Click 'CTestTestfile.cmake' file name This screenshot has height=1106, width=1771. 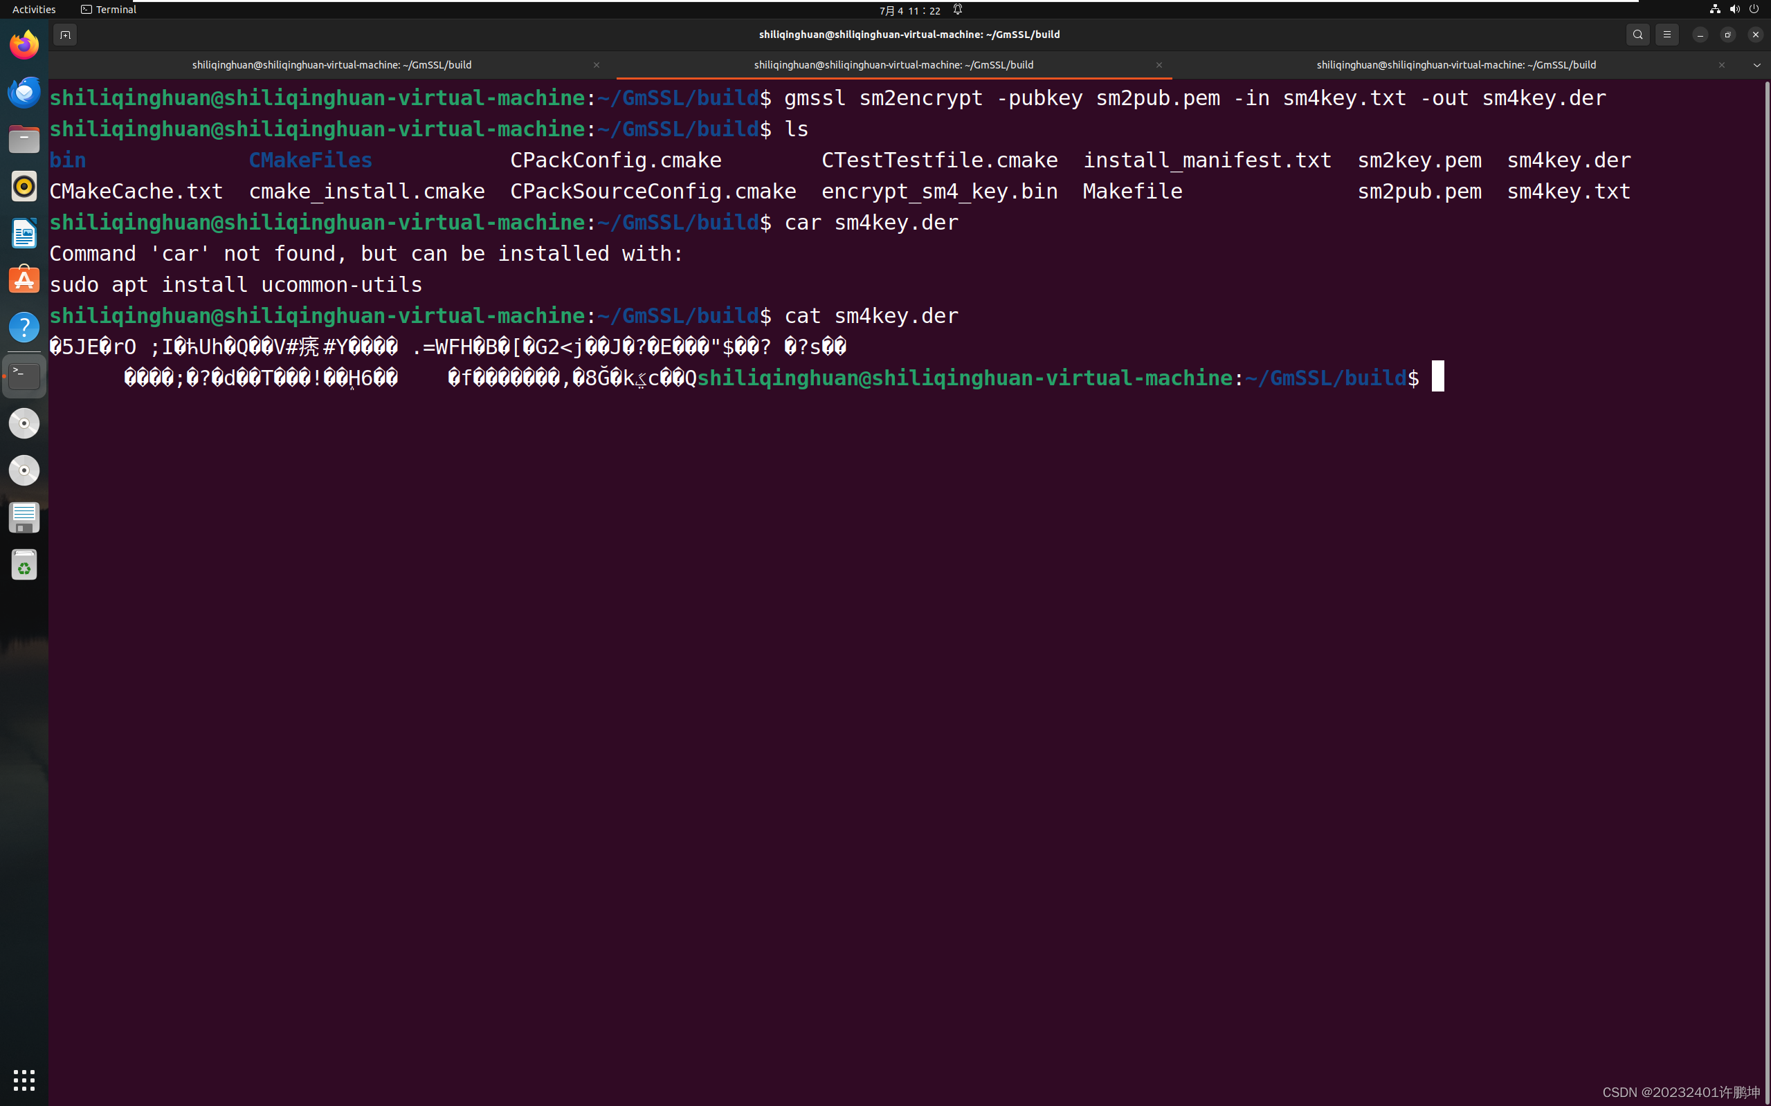point(940,160)
